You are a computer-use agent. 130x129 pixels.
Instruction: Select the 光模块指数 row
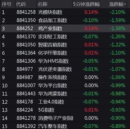[x=66, y=12]
